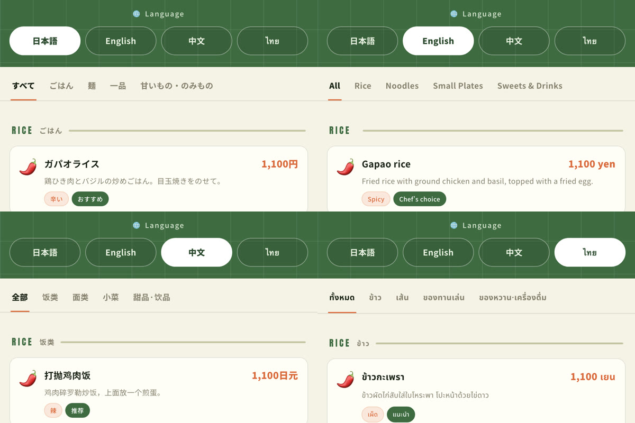
Task: Click the 推荐 tag
Action: pos(78,410)
